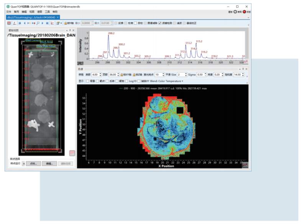The image size is (302, 224).
Task: Jump to first record with skip-back icon
Action: (20, 23)
